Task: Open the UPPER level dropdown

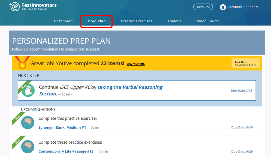Action: pos(203,7)
